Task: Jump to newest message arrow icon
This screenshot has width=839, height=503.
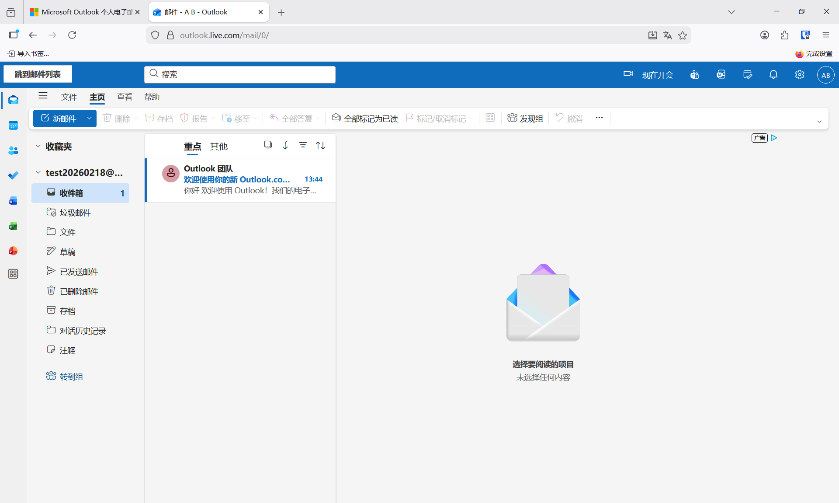Action: pyautogui.click(x=285, y=145)
